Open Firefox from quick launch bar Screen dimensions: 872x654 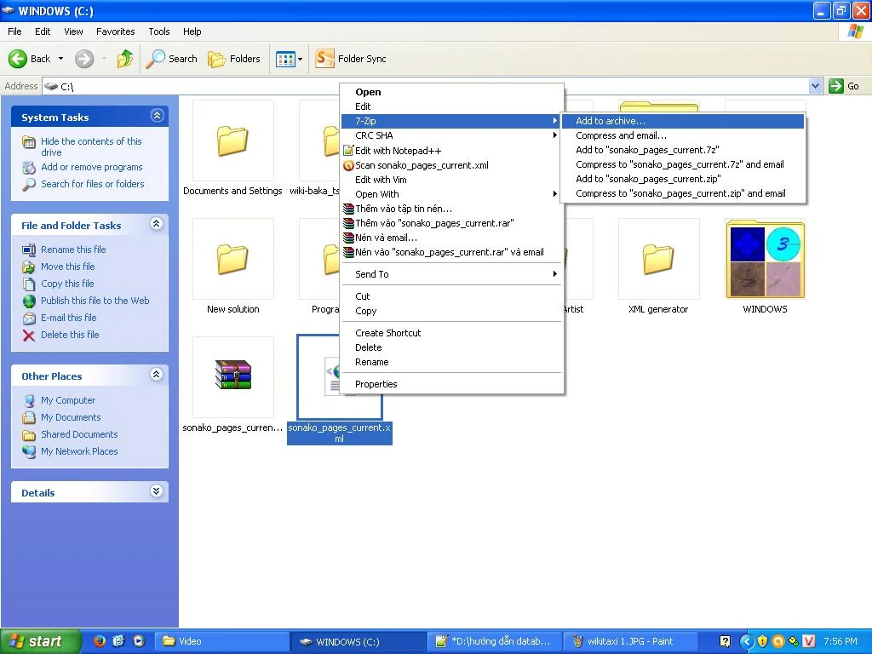100,641
